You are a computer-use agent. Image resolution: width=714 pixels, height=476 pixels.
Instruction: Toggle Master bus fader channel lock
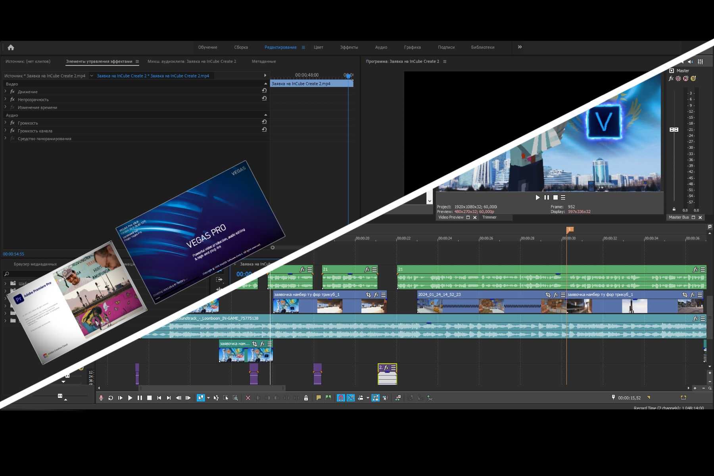click(674, 209)
